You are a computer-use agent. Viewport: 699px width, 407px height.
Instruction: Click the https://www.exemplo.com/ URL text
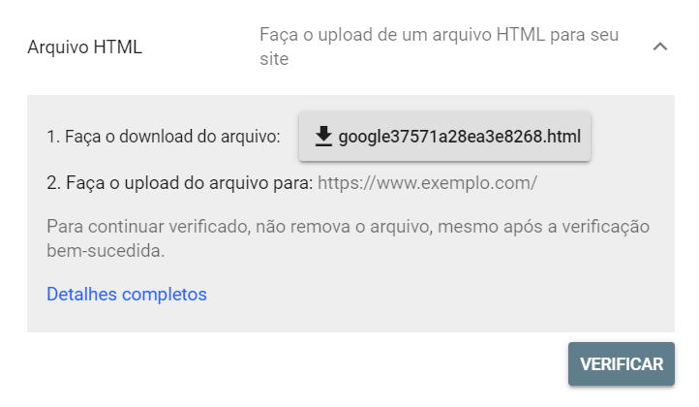(x=427, y=183)
